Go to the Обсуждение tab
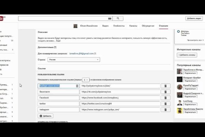205x137 pixels. point(148,26)
